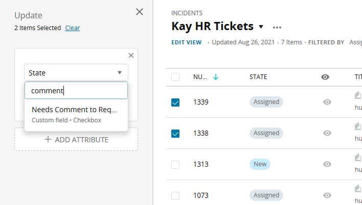
Task: Click the Edit View link
Action: (x=186, y=42)
